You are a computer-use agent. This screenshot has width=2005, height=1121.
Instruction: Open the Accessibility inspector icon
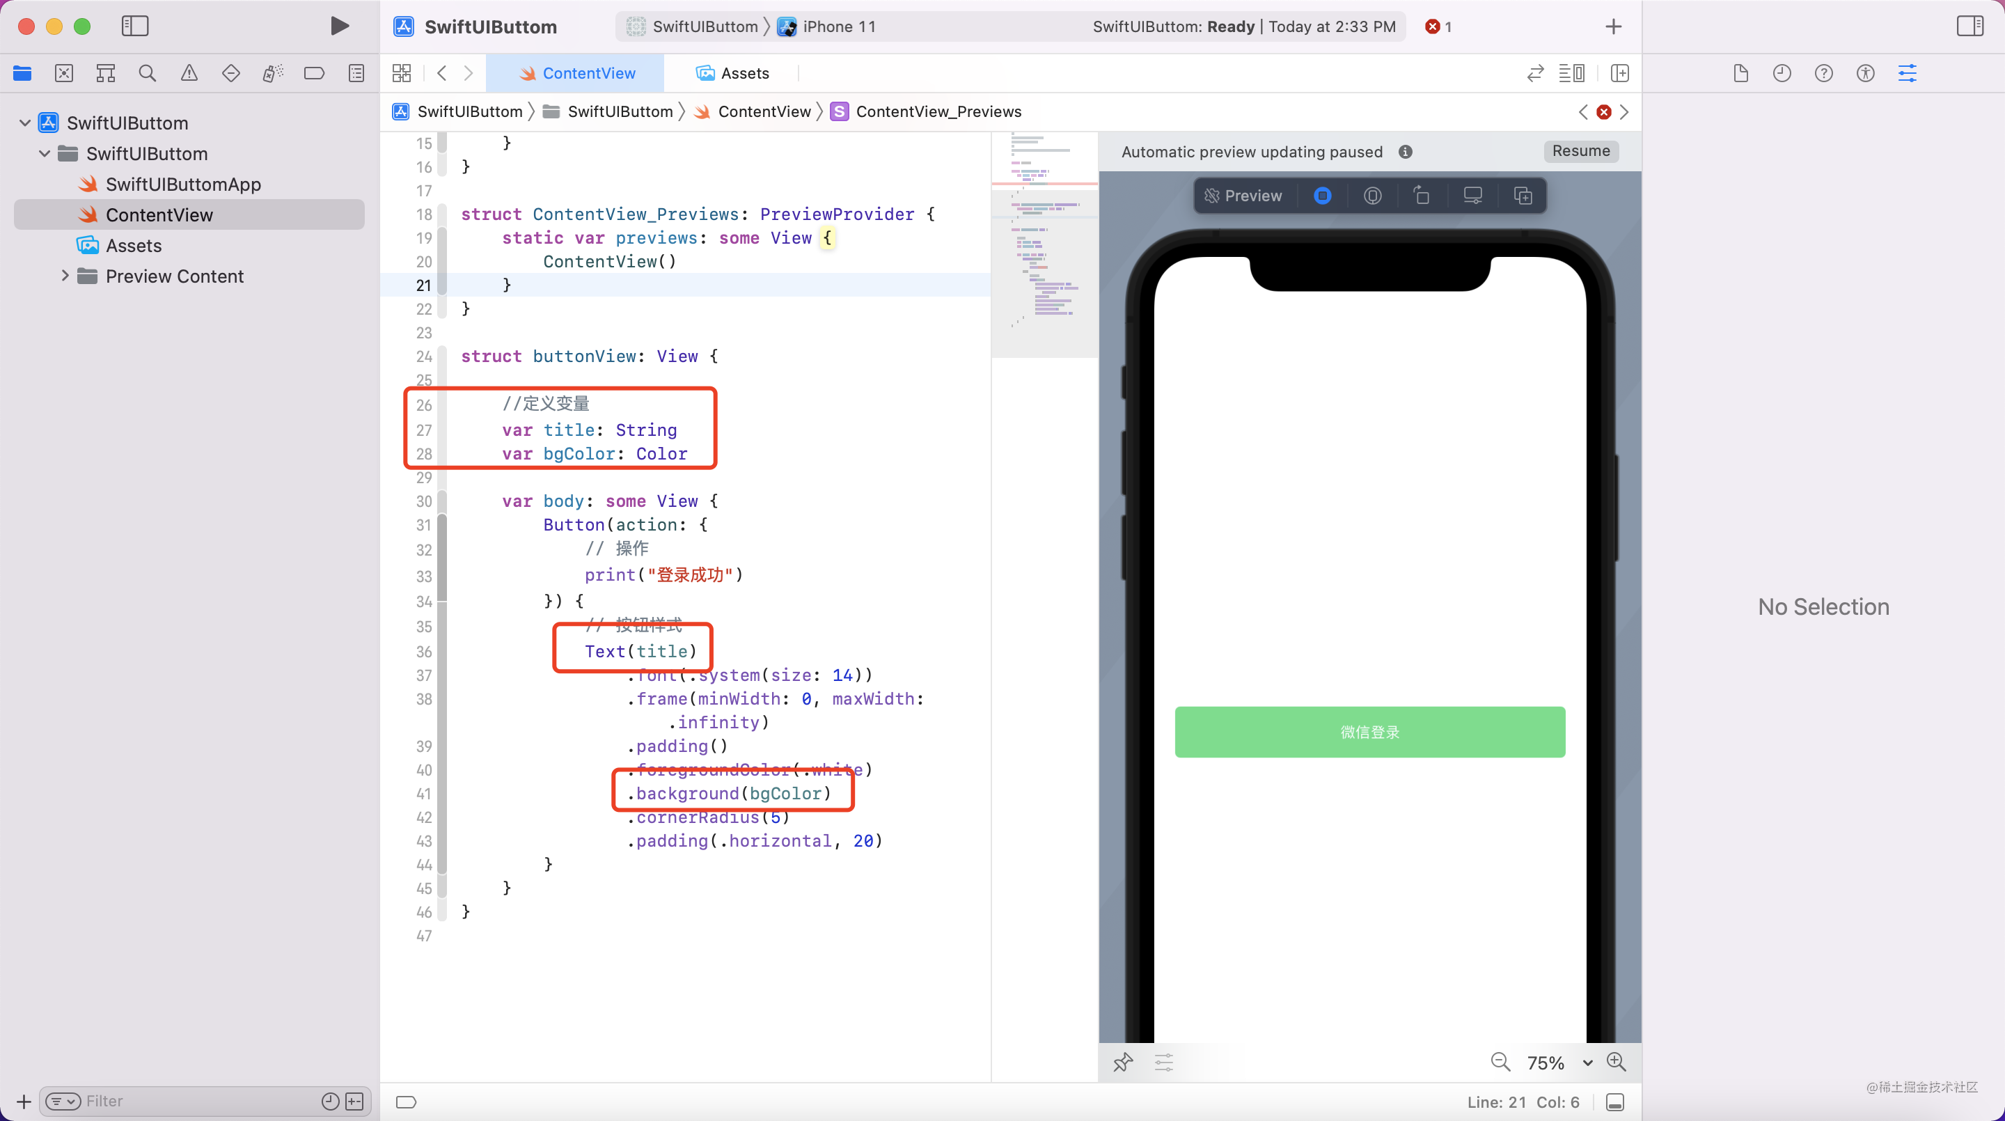tap(1866, 72)
